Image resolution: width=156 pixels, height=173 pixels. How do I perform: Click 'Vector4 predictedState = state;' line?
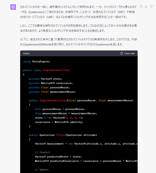click(x=58, y=157)
